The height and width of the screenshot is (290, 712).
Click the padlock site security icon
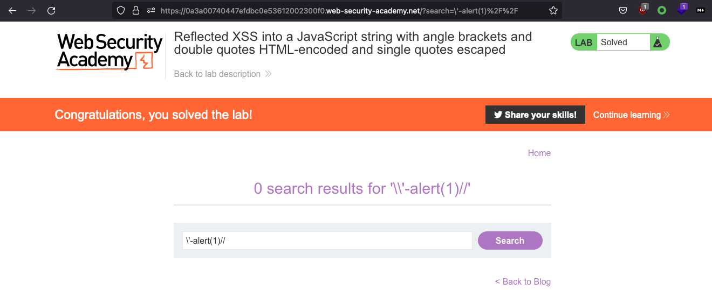[136, 10]
